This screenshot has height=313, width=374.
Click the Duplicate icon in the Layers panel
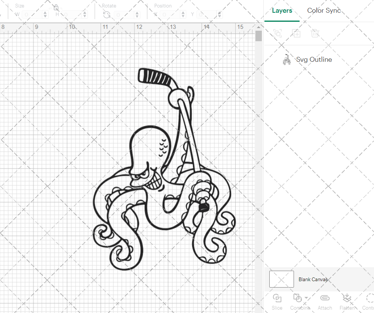click(x=297, y=33)
